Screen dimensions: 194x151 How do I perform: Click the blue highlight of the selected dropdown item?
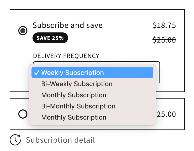click(132, 73)
